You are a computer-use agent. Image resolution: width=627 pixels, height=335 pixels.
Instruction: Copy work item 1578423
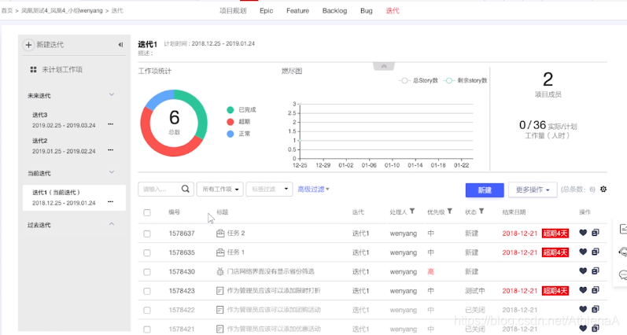[596, 290]
